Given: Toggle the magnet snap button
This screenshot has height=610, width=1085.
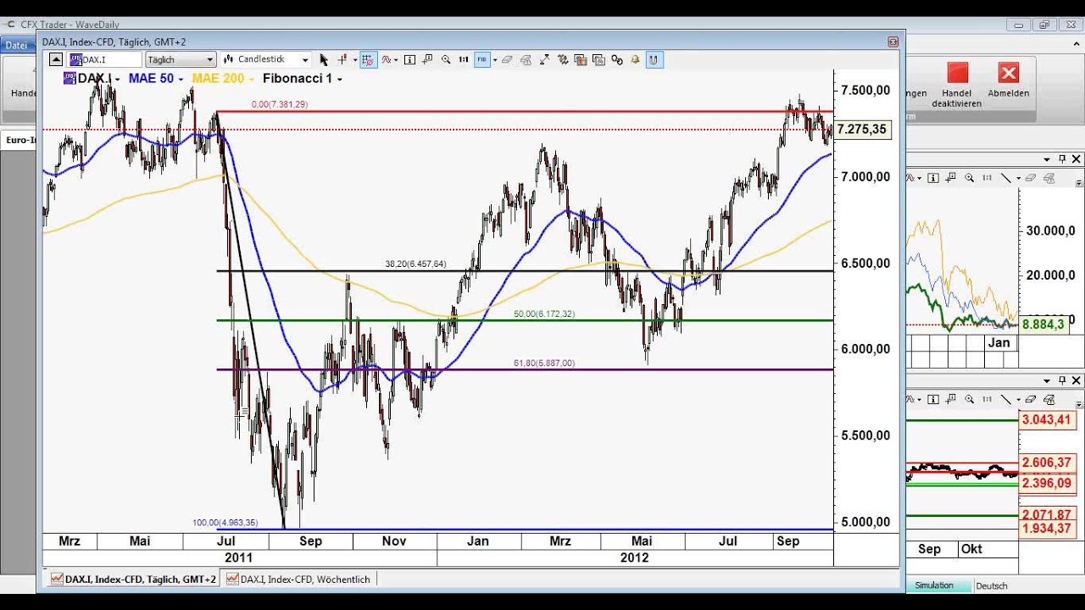Looking at the screenshot, I should [654, 60].
